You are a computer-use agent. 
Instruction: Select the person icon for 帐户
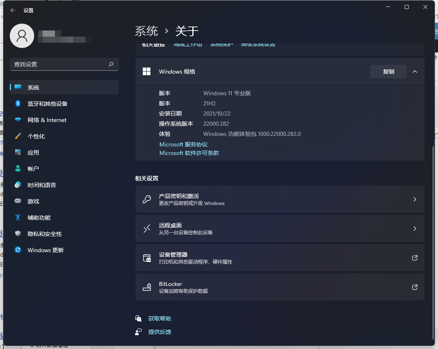(x=18, y=168)
